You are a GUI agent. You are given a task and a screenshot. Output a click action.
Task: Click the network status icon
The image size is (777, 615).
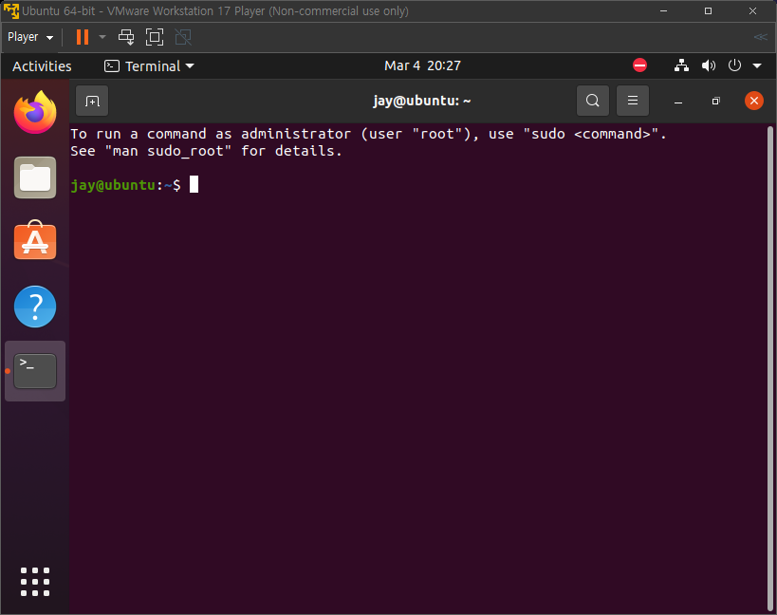point(680,65)
